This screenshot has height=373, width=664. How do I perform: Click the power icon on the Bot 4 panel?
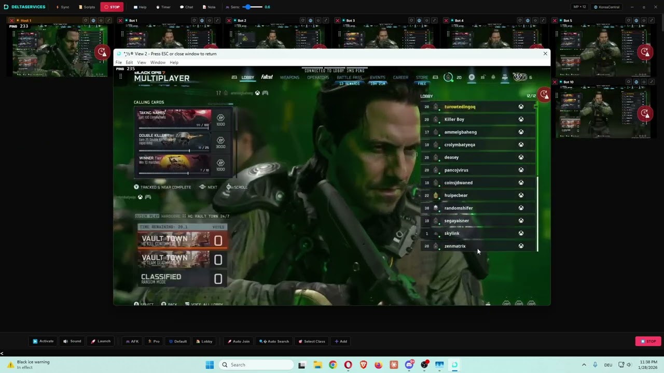tap(535, 21)
